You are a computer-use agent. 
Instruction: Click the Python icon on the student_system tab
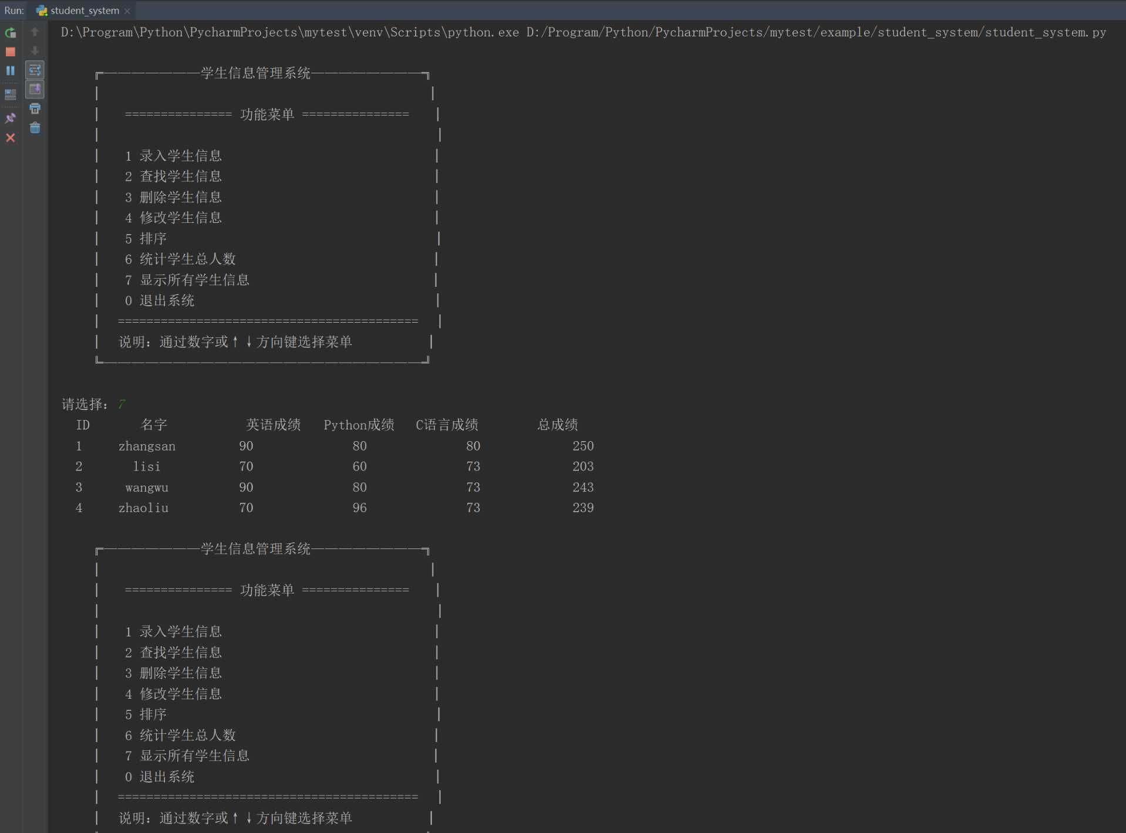click(42, 11)
